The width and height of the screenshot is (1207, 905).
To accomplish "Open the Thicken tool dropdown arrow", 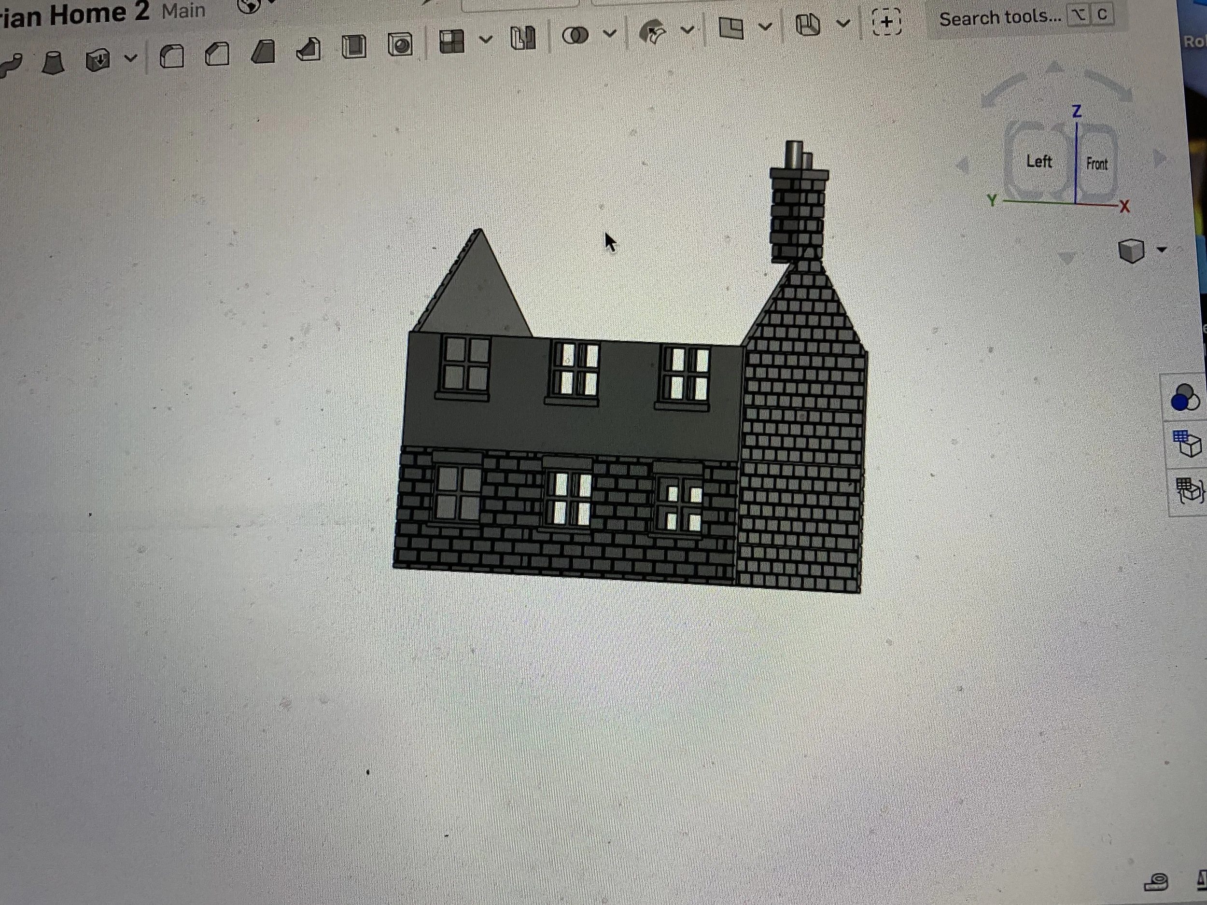I will coord(131,57).
